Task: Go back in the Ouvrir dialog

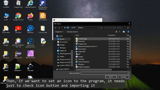Action: pos(55,28)
